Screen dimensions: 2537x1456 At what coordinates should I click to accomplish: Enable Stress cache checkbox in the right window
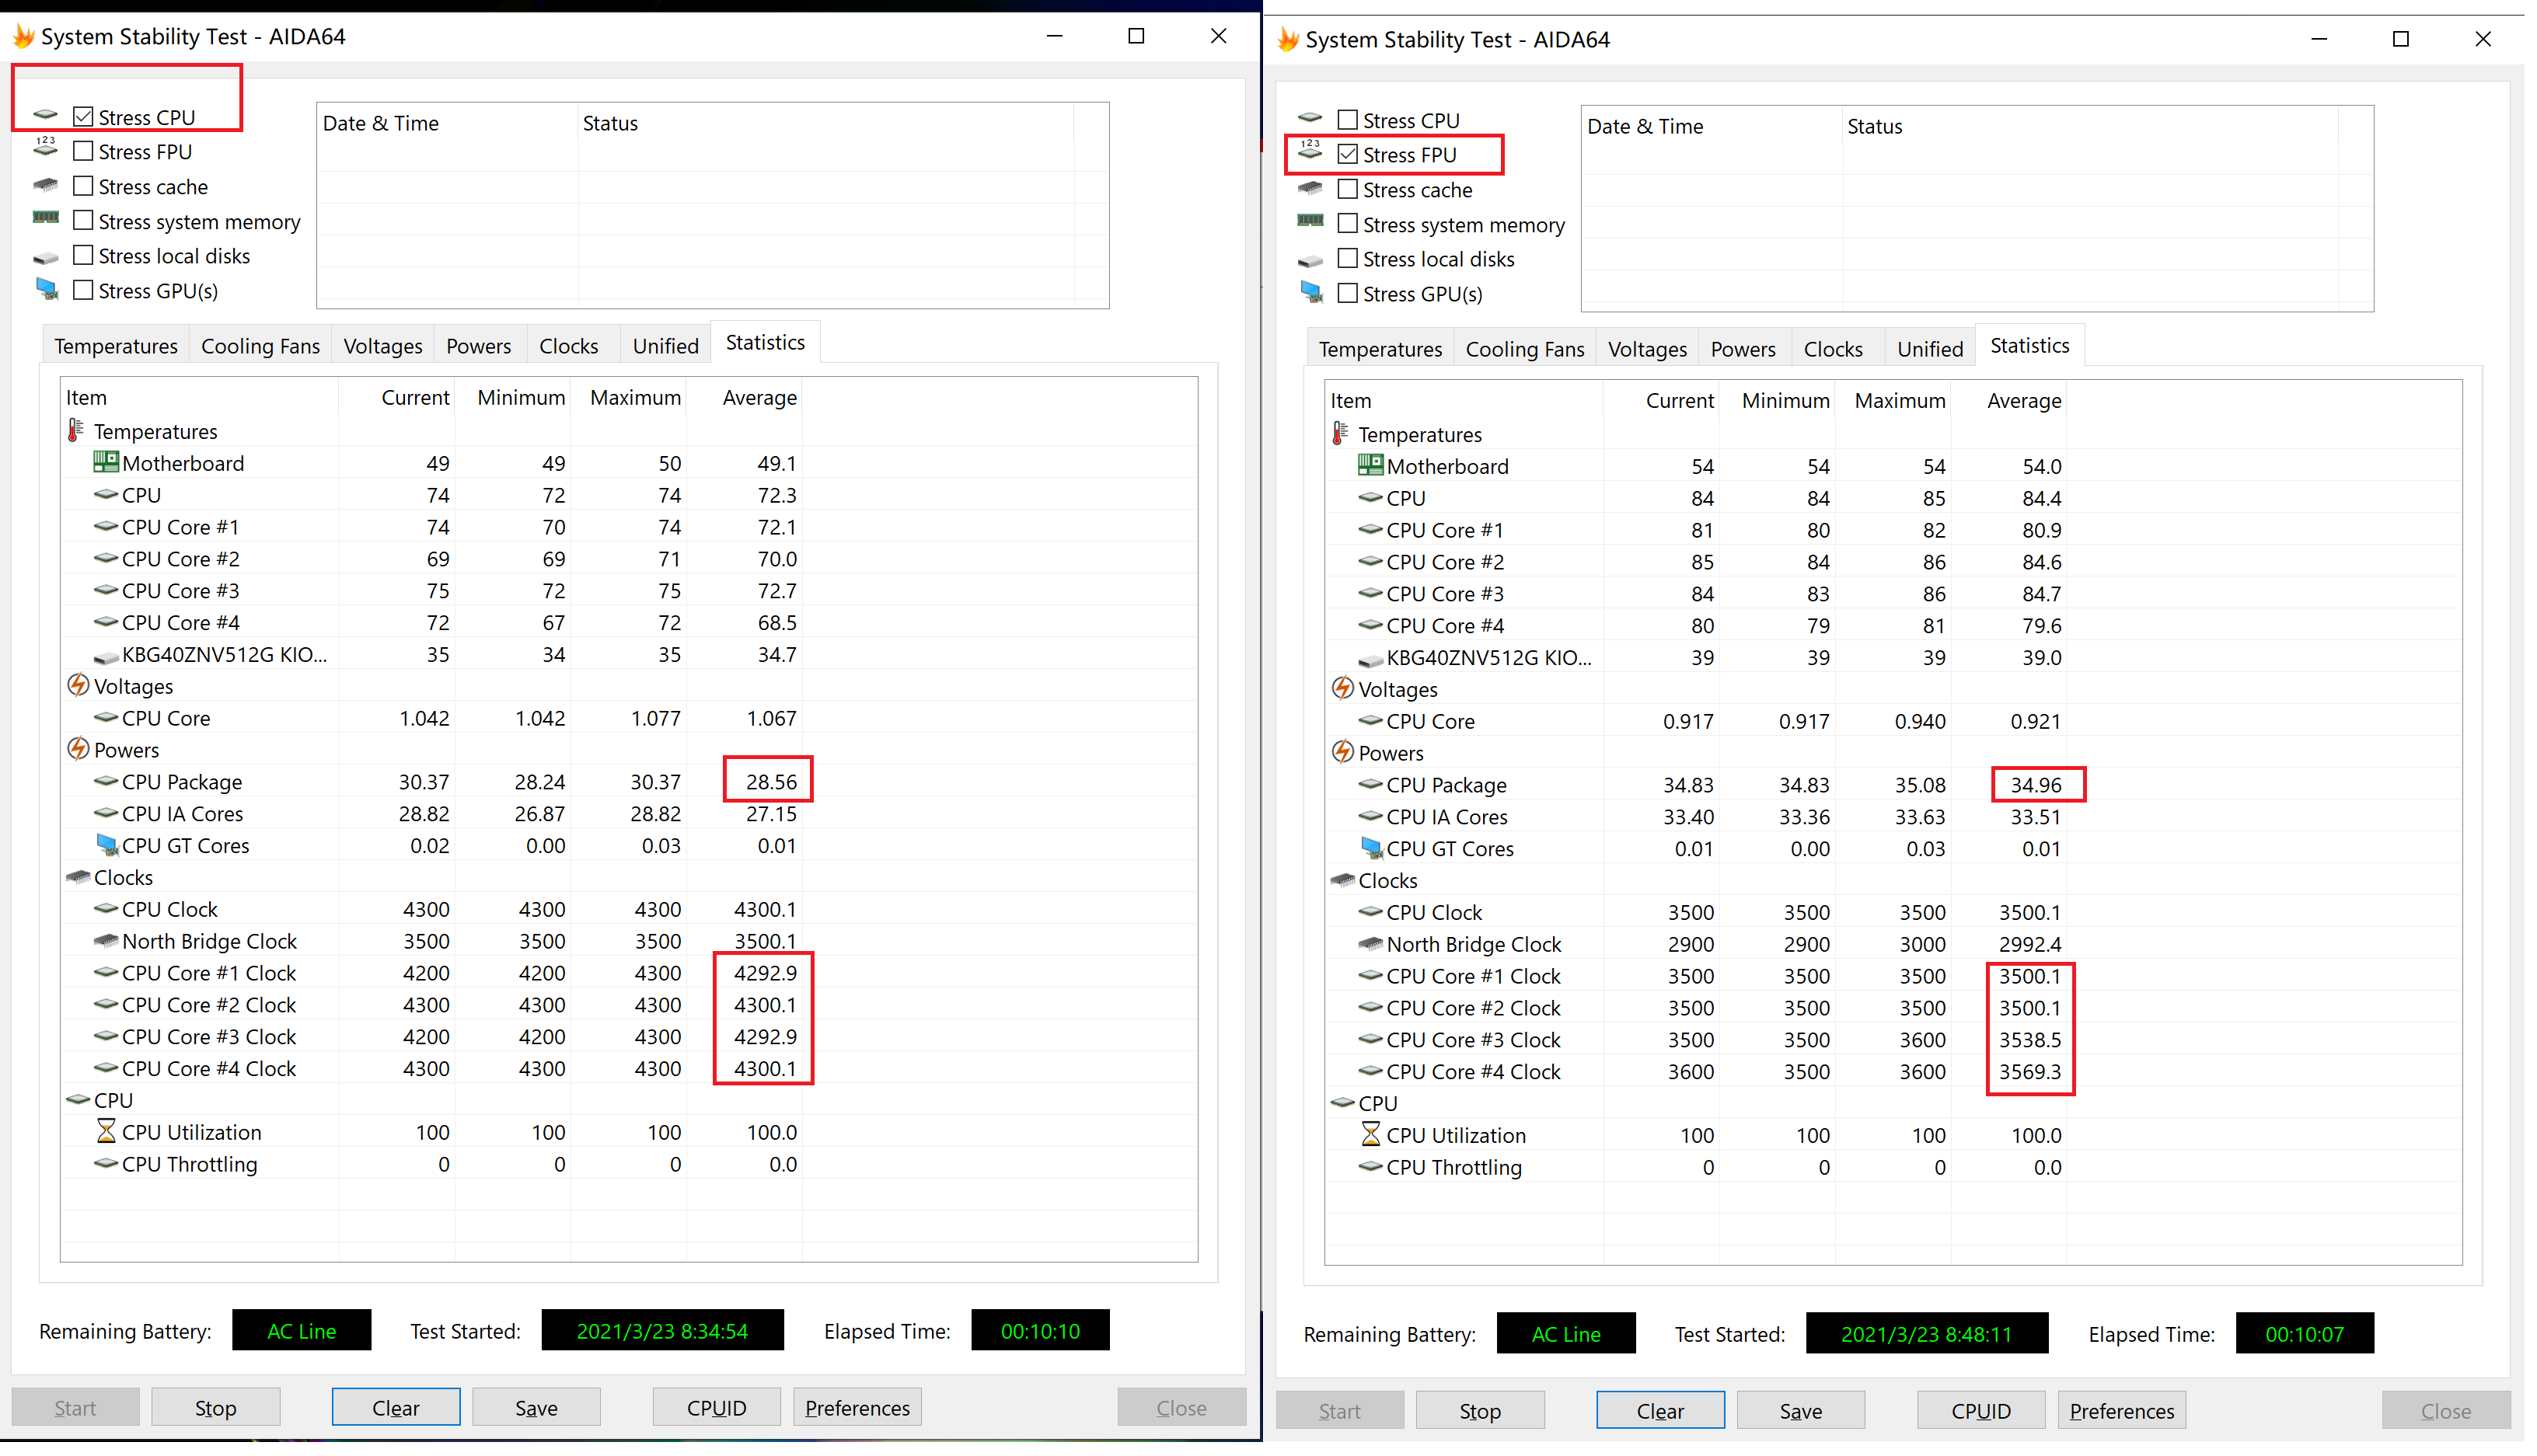pyautogui.click(x=1349, y=190)
